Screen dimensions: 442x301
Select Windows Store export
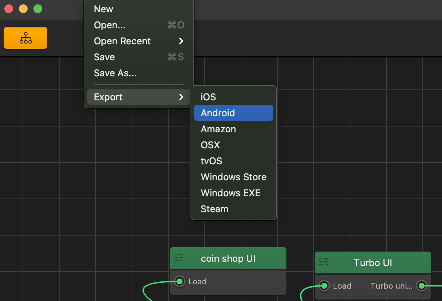[x=234, y=177]
